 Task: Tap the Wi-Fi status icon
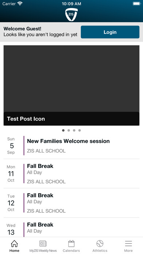coord(20,4)
